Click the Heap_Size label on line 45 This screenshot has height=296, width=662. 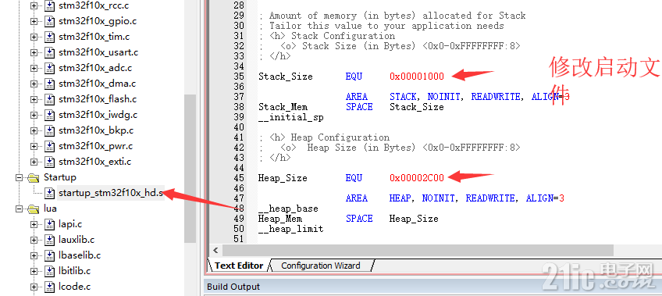pos(283,178)
